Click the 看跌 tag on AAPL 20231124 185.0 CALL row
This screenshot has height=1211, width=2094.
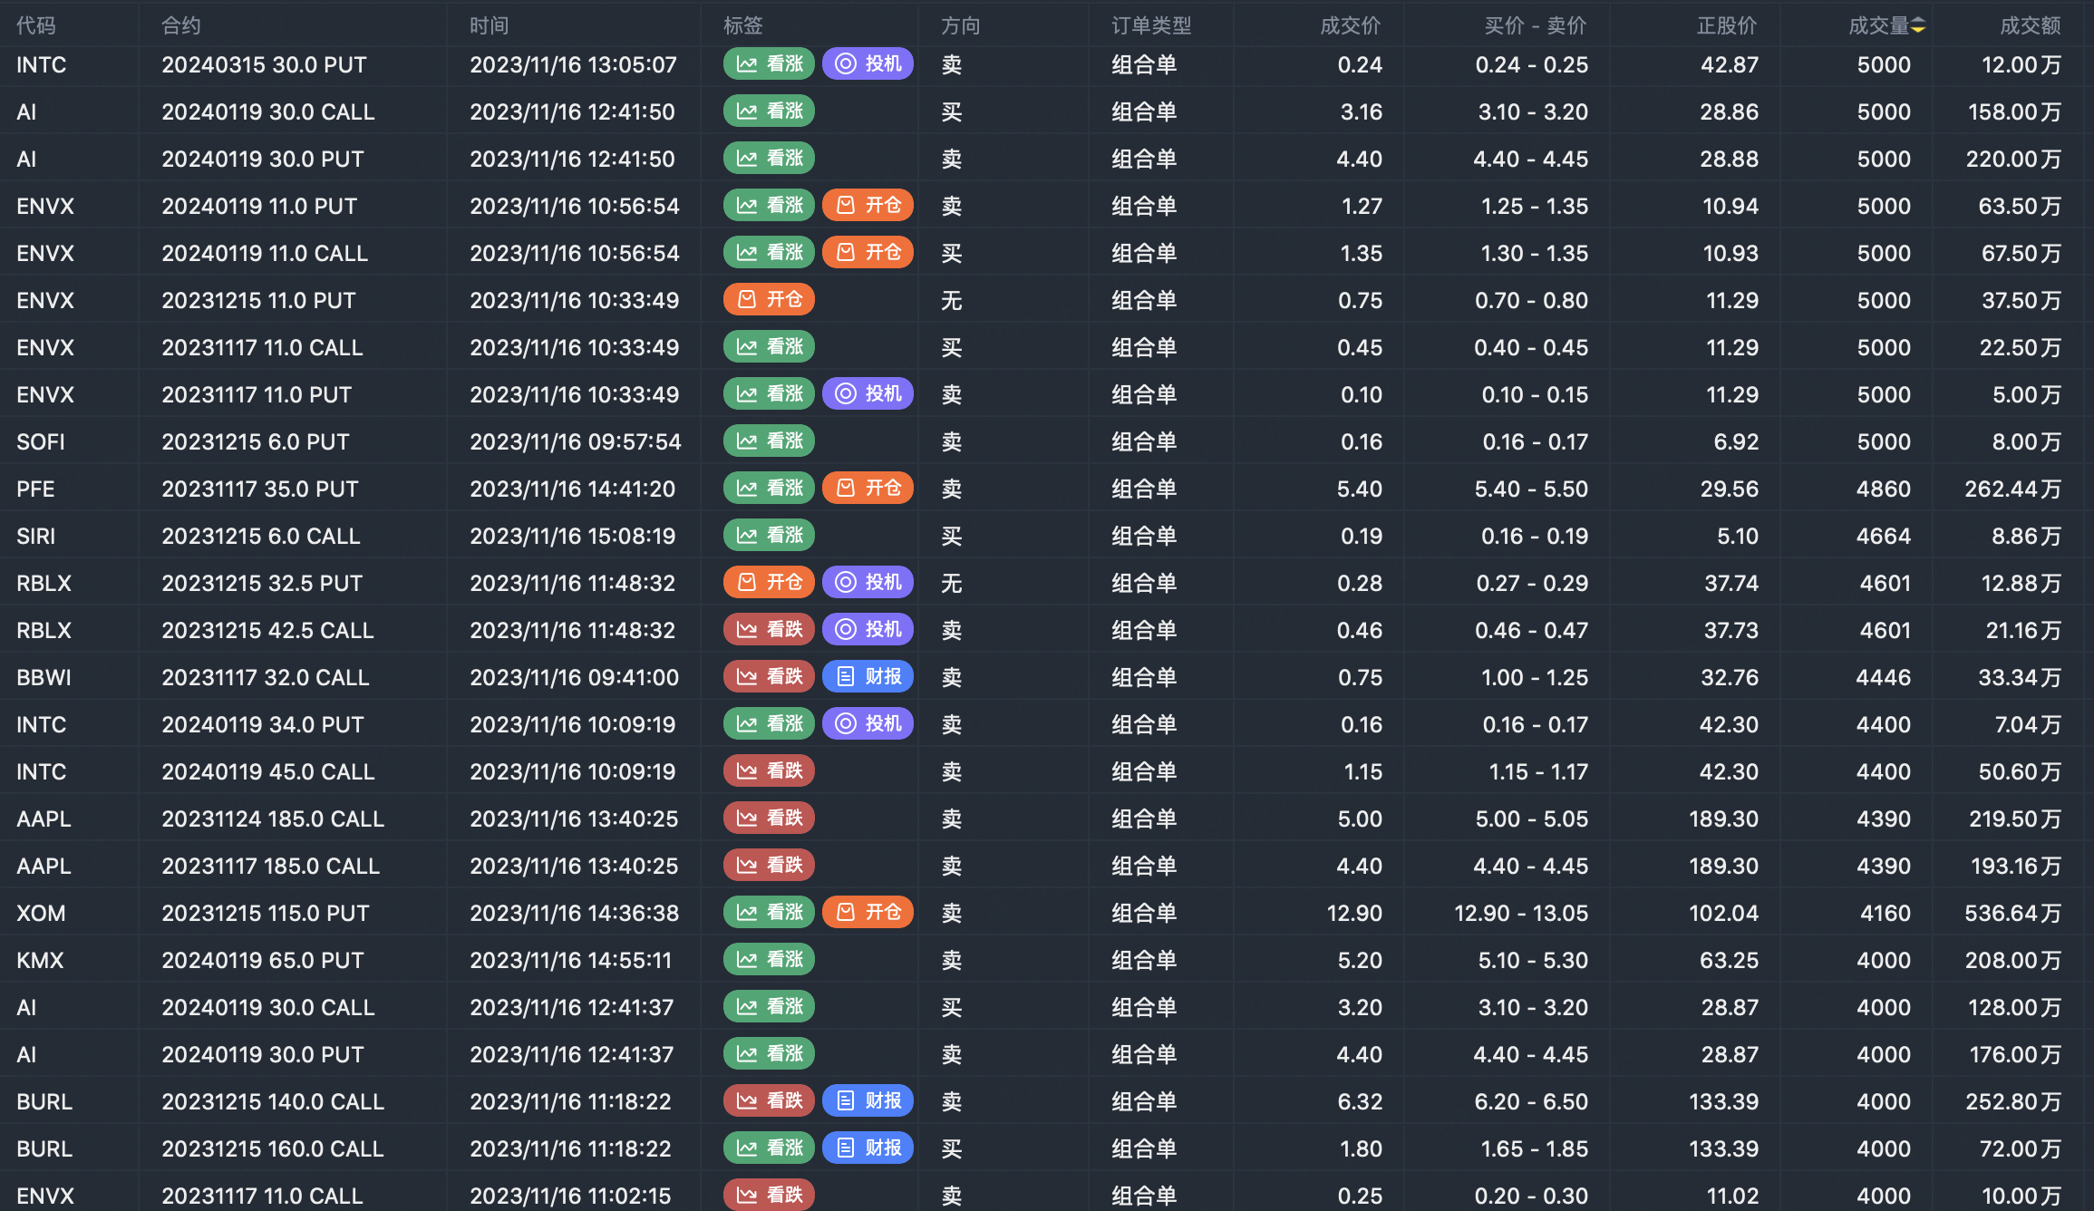click(770, 818)
